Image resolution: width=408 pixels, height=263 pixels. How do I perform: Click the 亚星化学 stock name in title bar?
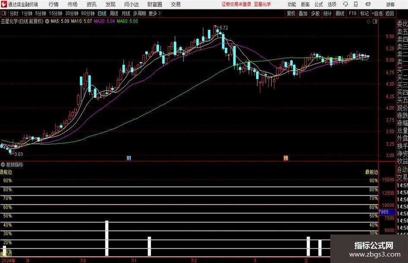(x=263, y=4)
